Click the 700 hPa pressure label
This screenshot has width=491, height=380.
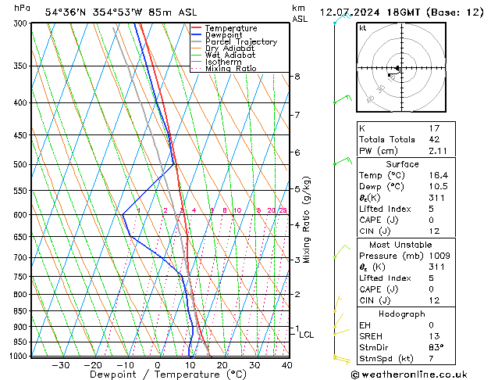click(x=22, y=257)
